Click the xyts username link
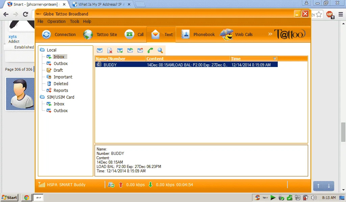The height and width of the screenshot is (202, 346). pyautogui.click(x=13, y=37)
